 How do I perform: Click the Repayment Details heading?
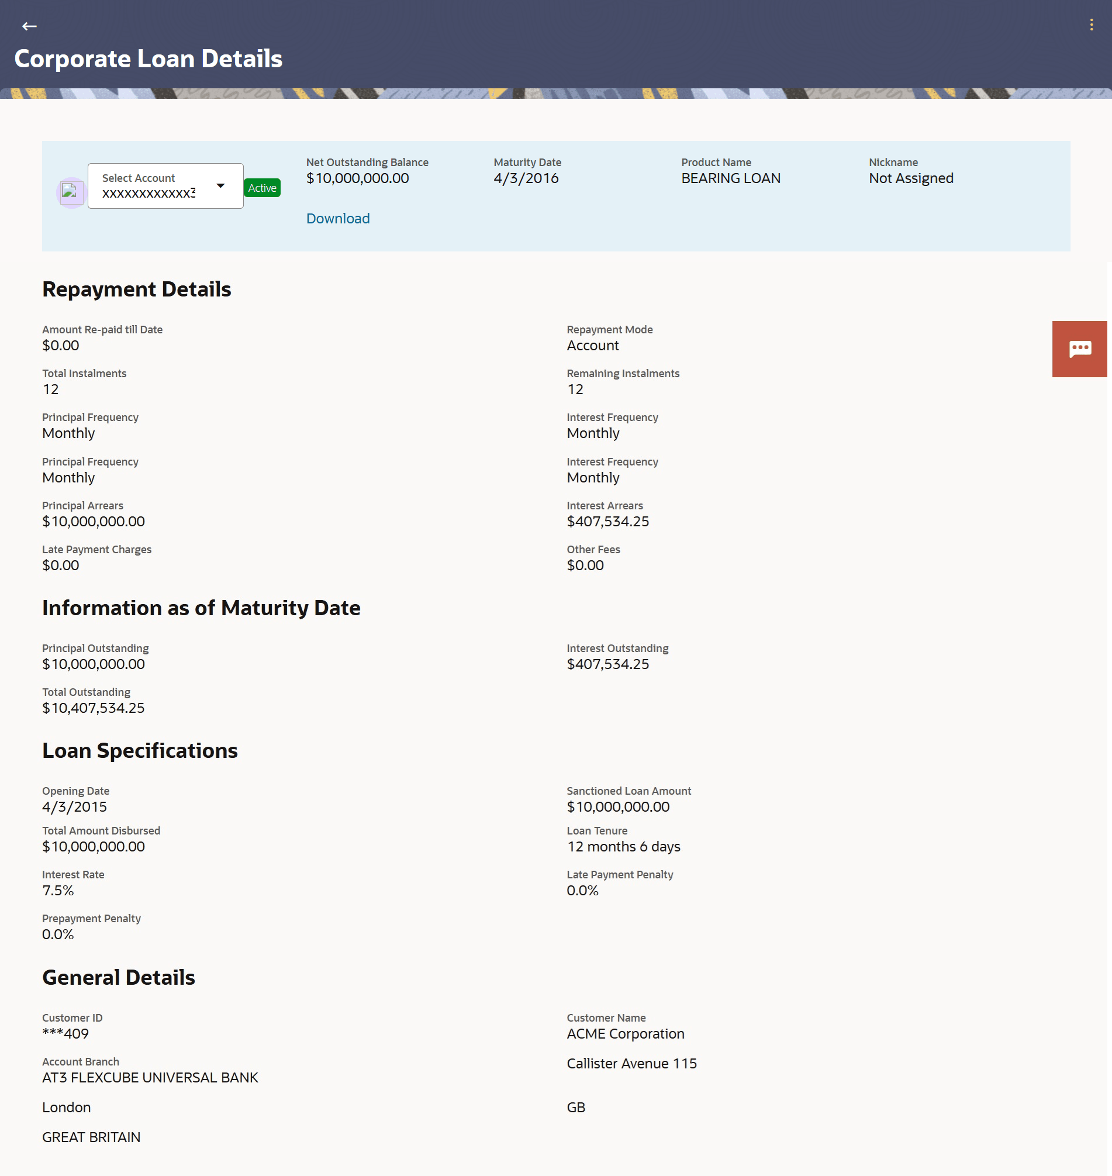click(136, 289)
